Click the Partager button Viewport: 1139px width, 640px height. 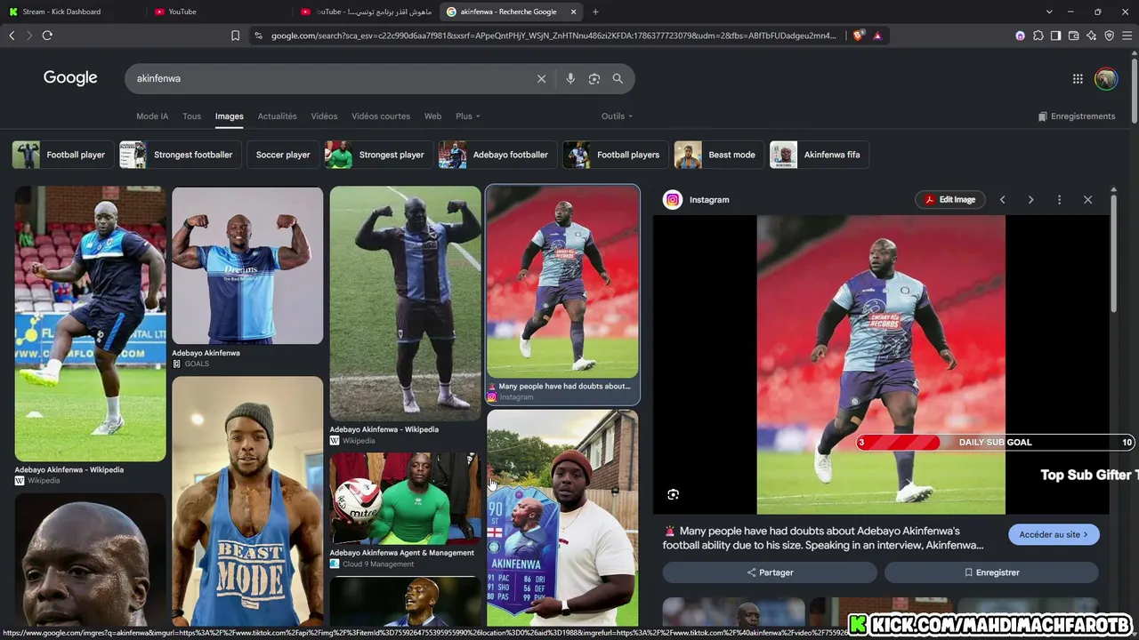770,572
